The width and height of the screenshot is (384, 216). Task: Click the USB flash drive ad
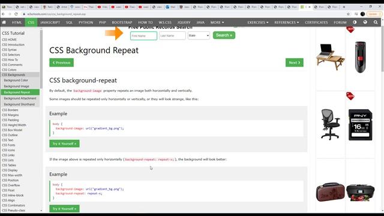click(360, 57)
